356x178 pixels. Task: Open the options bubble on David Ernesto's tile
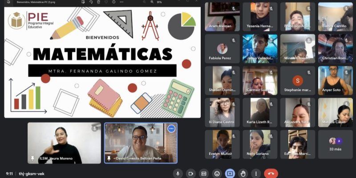(171, 129)
